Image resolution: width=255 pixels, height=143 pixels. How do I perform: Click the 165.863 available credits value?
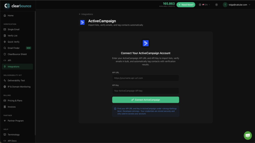click(169, 3)
